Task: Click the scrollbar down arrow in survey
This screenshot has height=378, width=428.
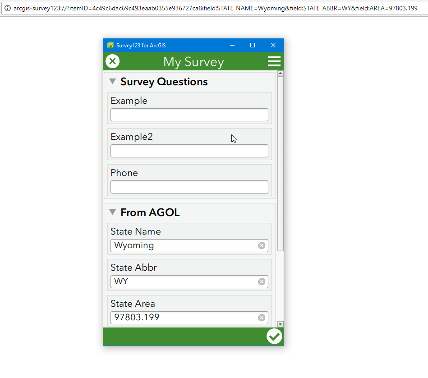Action: coord(280,324)
